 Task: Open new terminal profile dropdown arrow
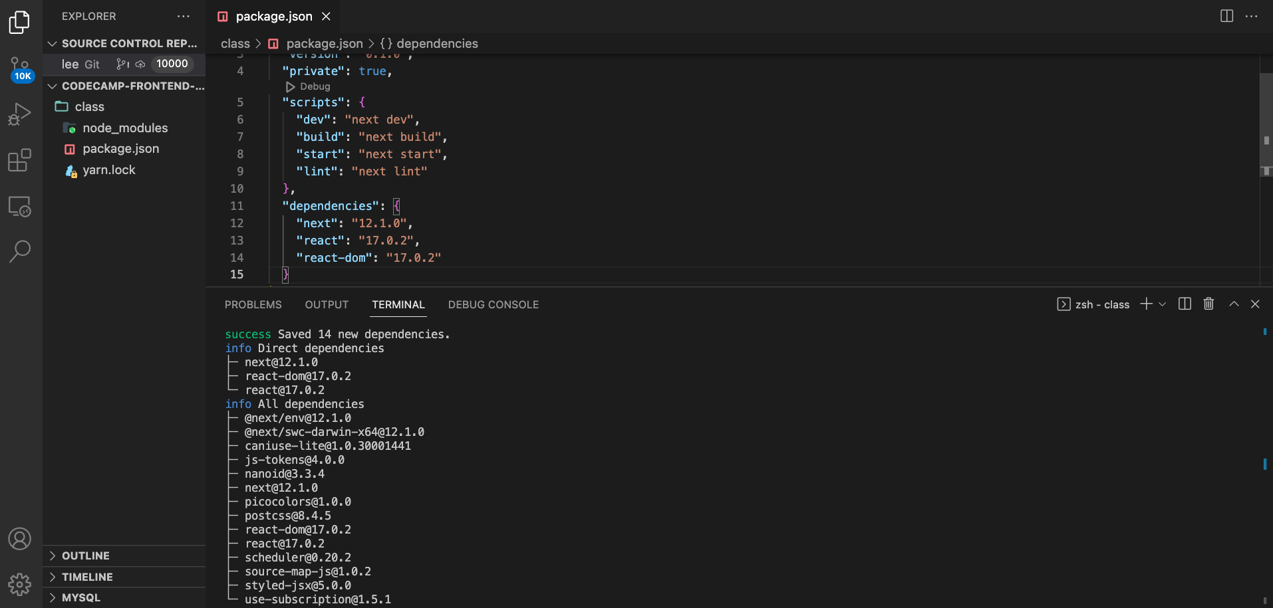[1163, 304]
